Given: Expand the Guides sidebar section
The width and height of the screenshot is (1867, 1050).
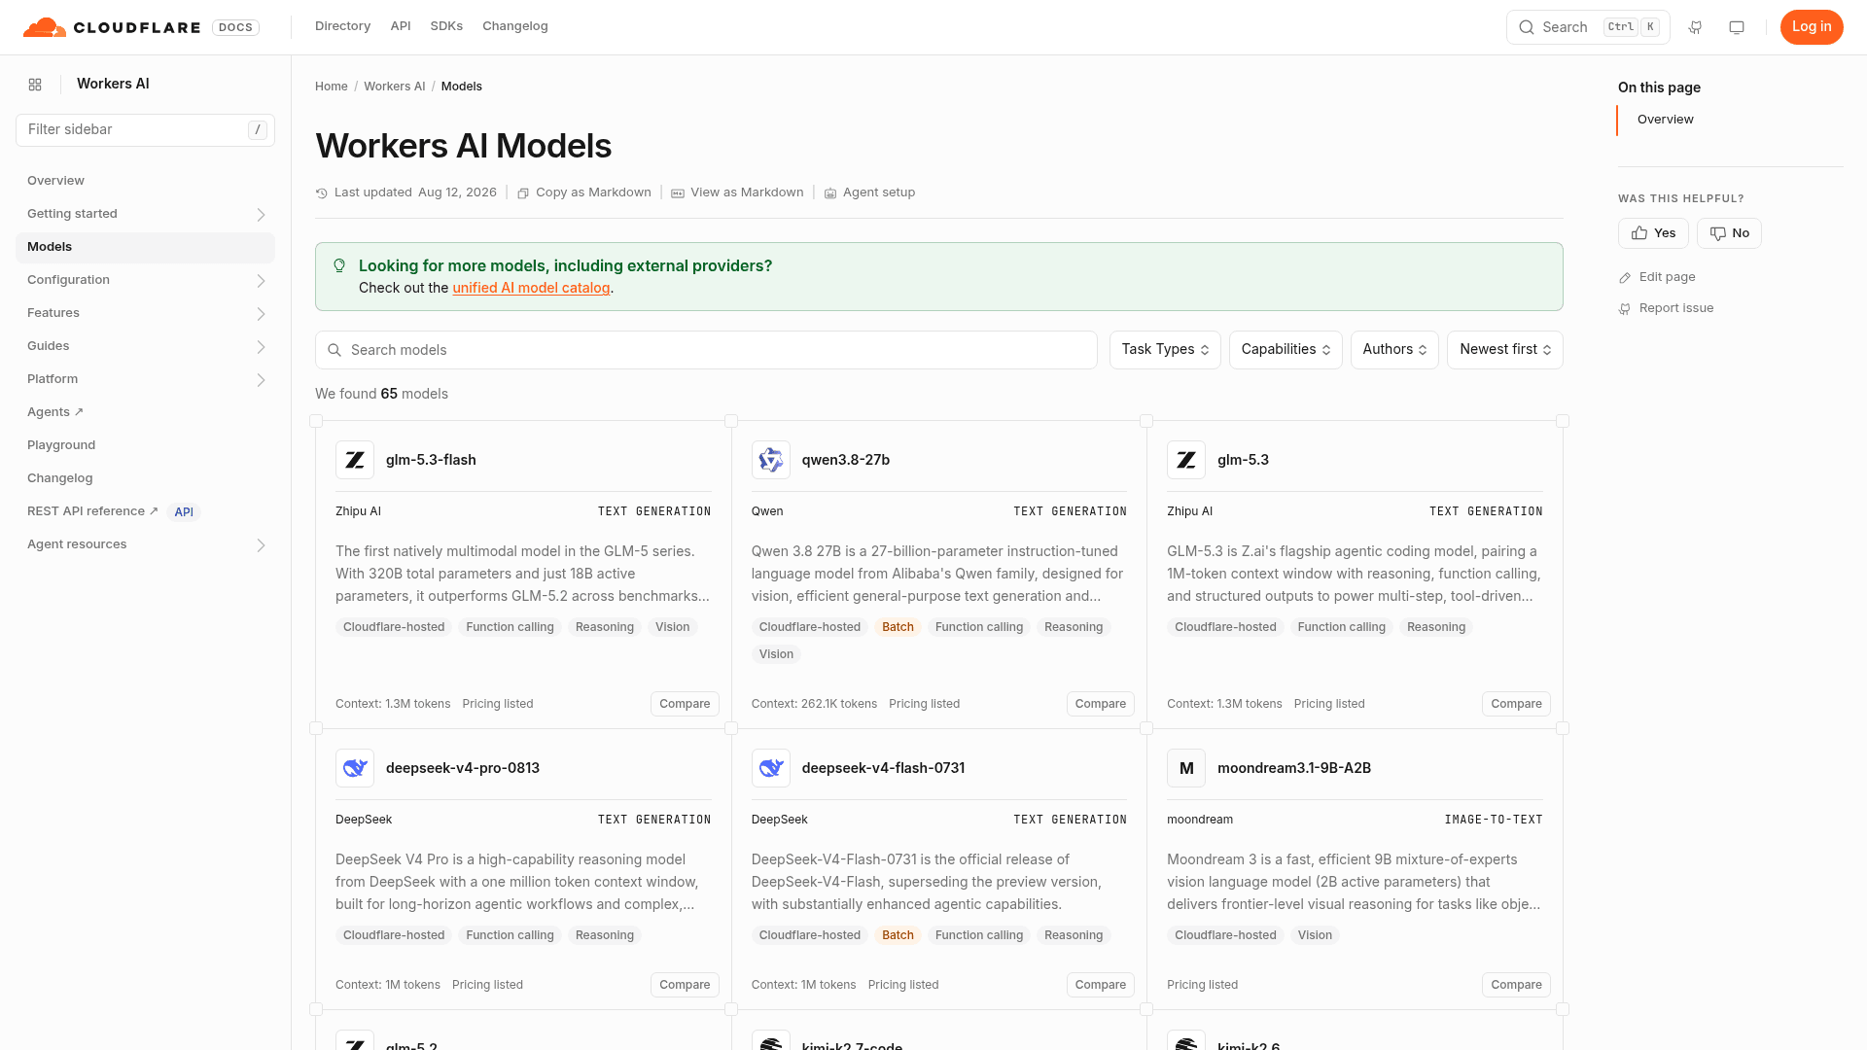Looking at the screenshot, I should (x=261, y=347).
